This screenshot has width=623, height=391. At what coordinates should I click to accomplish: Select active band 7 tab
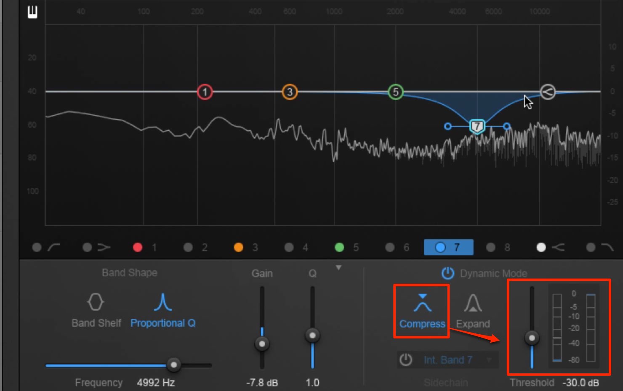448,247
